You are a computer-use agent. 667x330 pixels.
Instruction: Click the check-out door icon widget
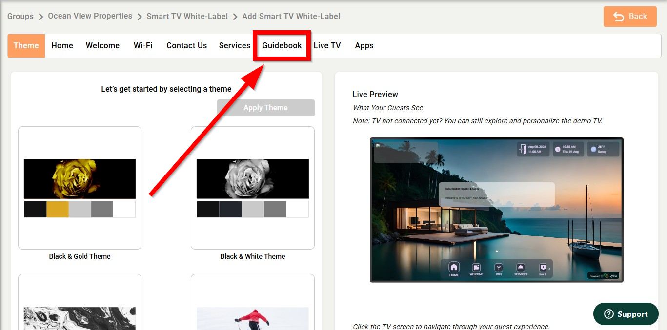coord(524,149)
